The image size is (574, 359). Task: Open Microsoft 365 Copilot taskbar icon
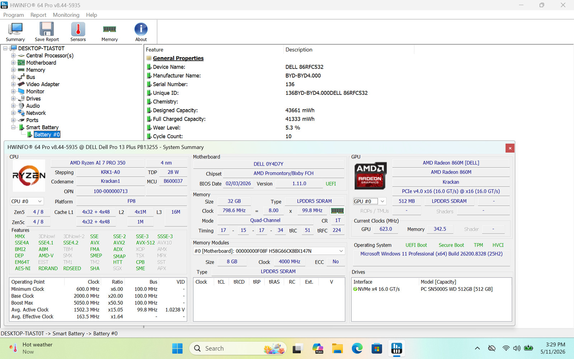317,348
